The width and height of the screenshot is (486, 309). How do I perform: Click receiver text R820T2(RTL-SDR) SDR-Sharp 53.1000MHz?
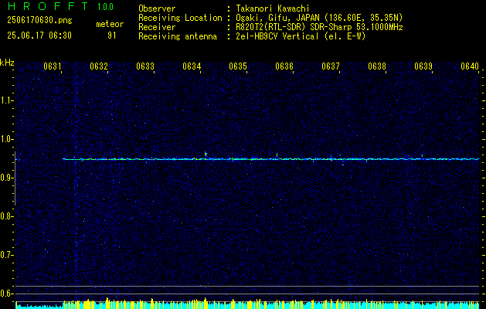pyautogui.click(x=319, y=27)
